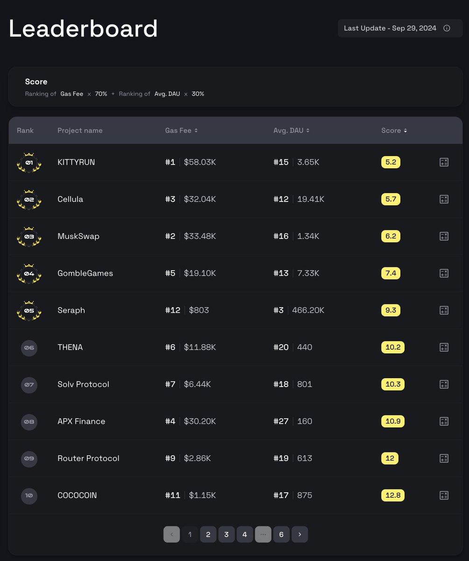469x561 pixels.
Task: Go to pagination page 2
Action: coord(208,534)
